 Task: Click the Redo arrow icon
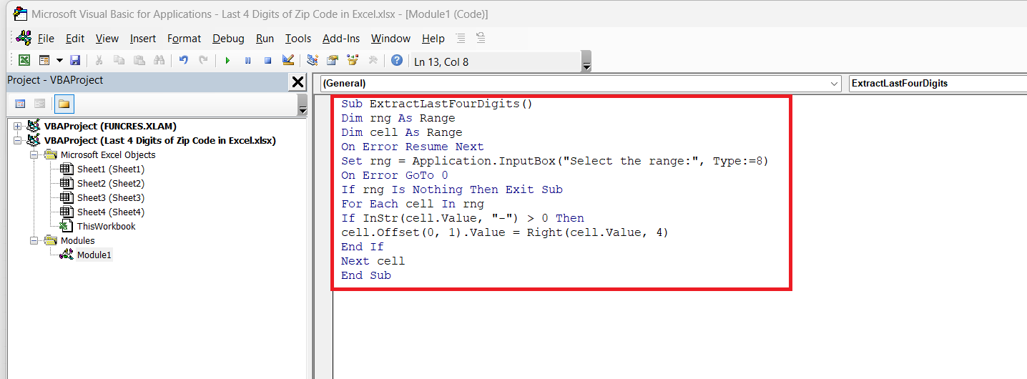(x=204, y=61)
